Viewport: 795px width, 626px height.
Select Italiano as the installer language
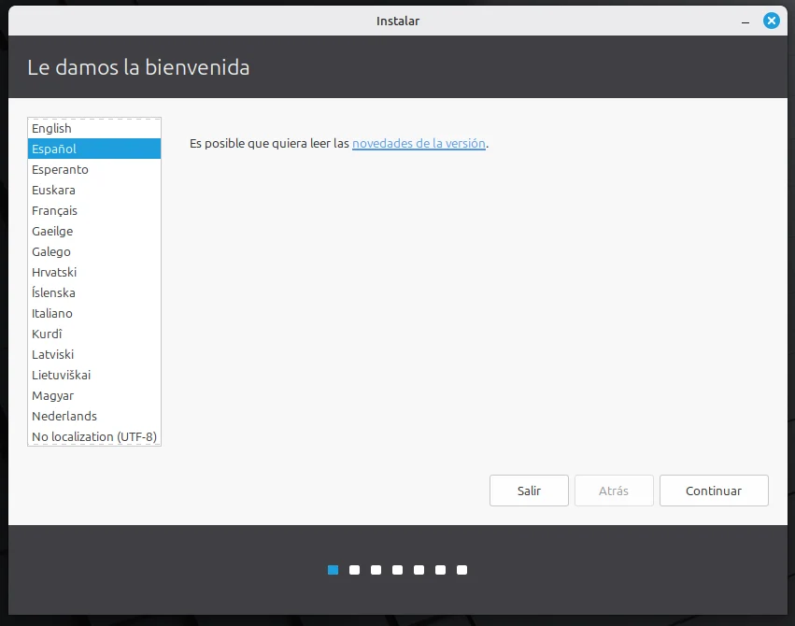point(52,313)
